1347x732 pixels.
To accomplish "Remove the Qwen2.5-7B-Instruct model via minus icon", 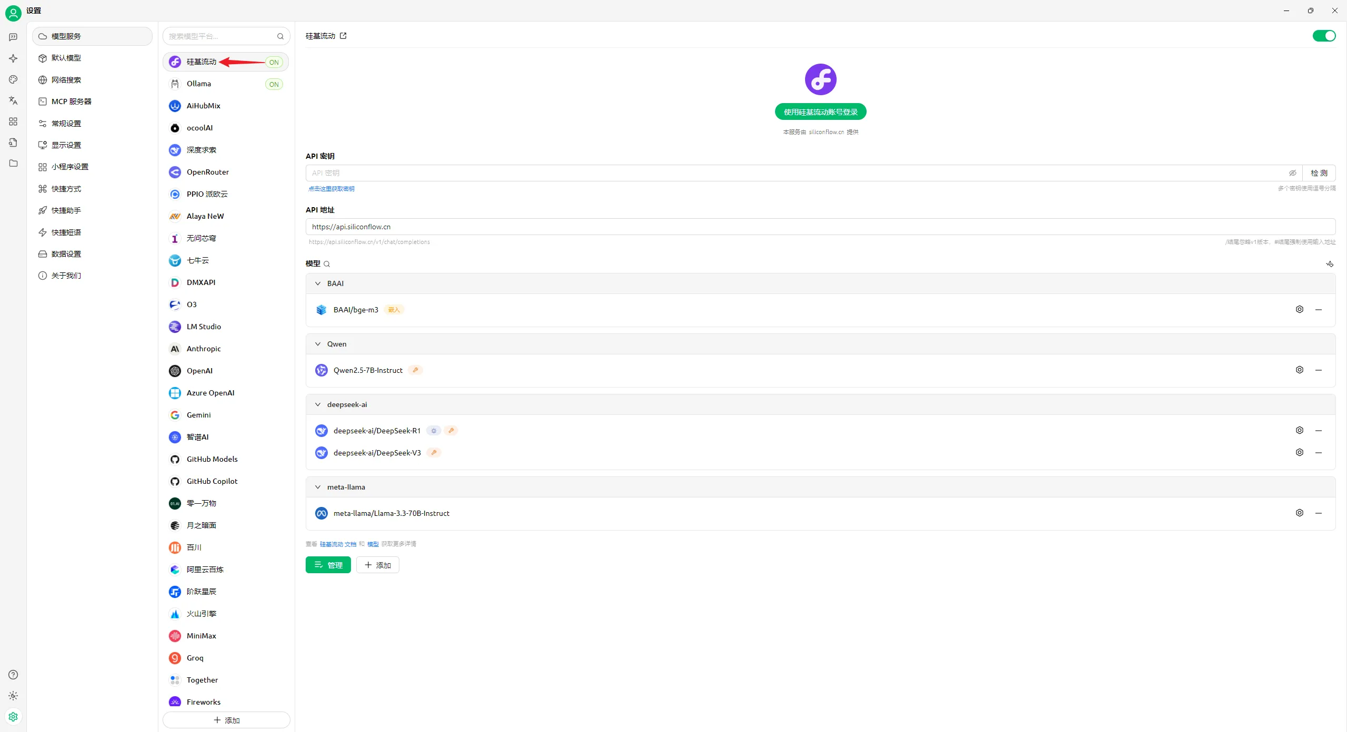I will click(1319, 370).
